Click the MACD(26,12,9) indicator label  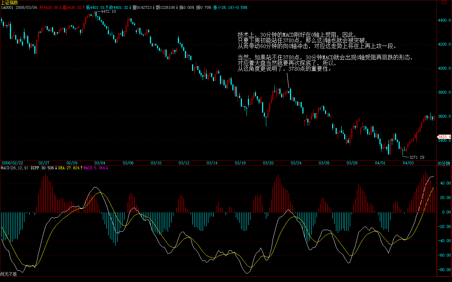click(x=14, y=168)
